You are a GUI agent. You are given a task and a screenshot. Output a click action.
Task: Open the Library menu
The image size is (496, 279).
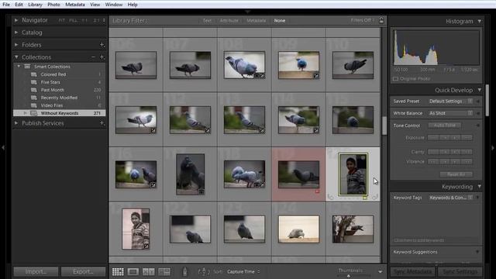coord(35,5)
